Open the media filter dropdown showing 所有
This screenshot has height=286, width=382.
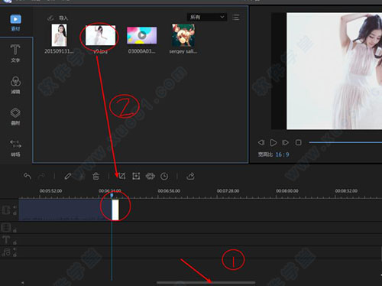tap(207, 17)
